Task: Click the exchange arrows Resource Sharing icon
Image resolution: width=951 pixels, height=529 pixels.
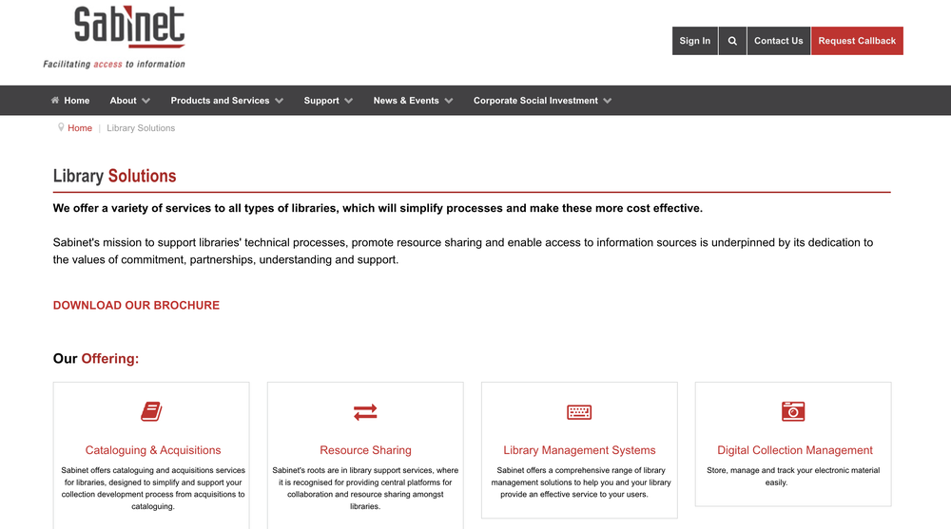Action: (x=365, y=412)
